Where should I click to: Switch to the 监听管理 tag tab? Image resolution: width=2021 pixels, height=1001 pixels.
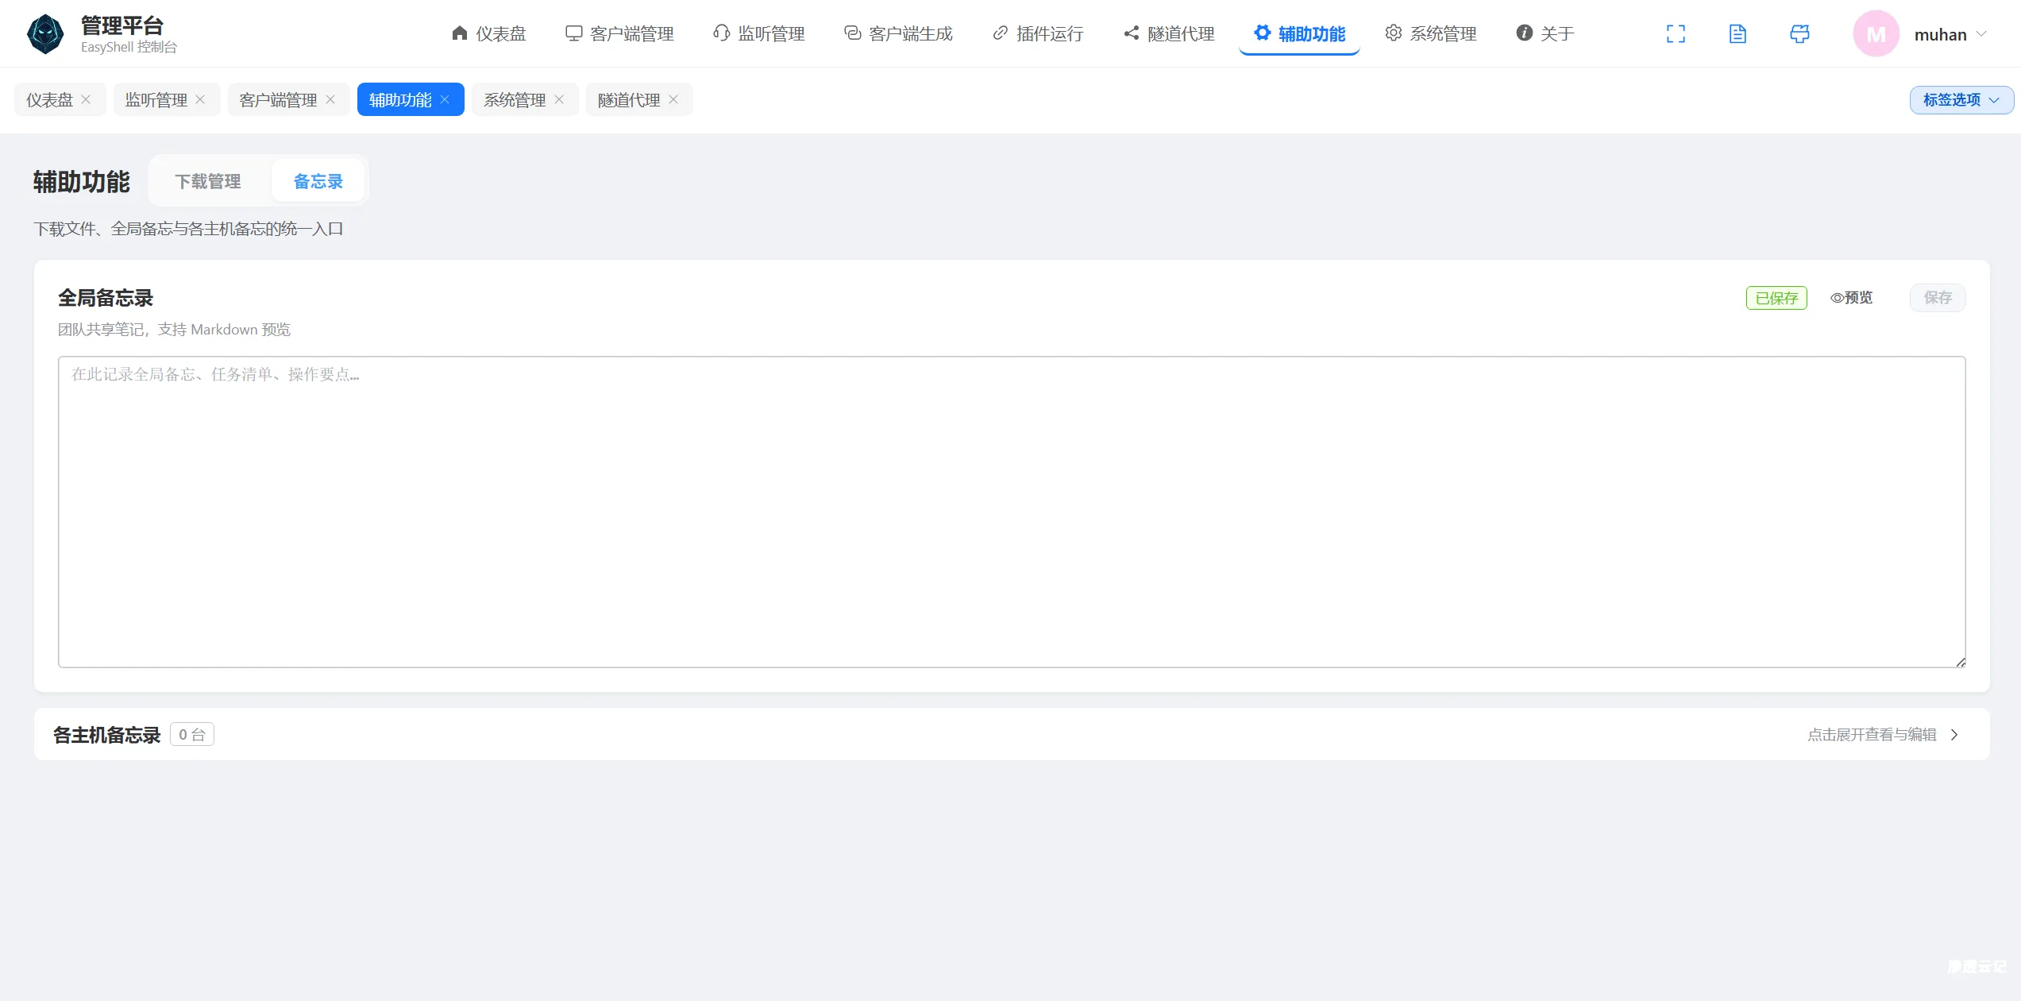156,100
